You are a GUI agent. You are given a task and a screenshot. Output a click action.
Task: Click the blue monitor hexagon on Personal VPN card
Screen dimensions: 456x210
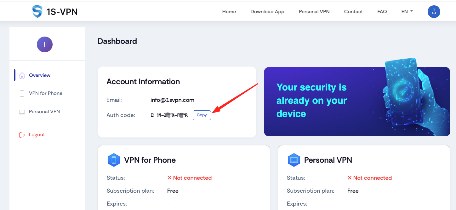294,160
